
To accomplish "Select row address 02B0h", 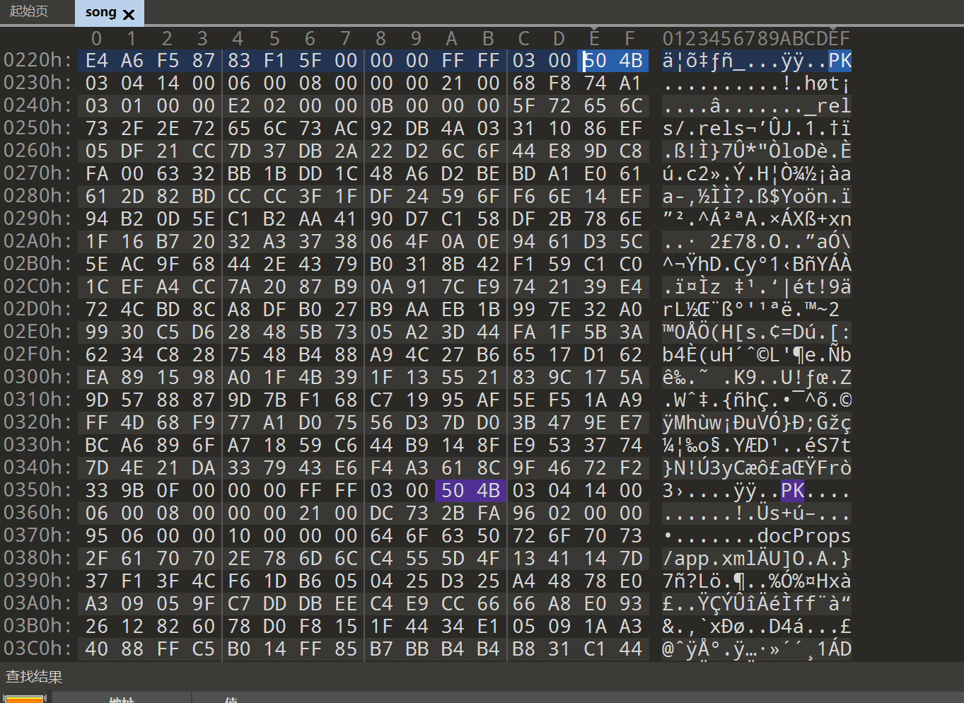I will tap(37, 265).
